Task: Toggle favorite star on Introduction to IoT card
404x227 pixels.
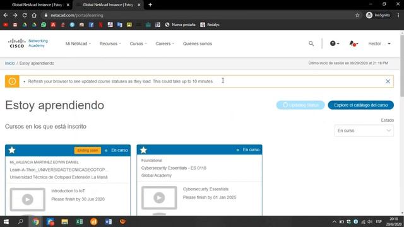Action: [x=12, y=150]
